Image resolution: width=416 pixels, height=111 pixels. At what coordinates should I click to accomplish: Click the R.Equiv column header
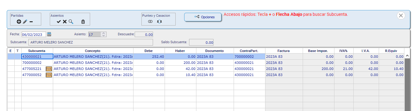point(391,51)
